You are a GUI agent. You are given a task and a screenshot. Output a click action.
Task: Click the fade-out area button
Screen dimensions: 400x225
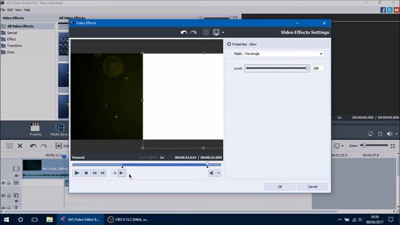(122, 173)
